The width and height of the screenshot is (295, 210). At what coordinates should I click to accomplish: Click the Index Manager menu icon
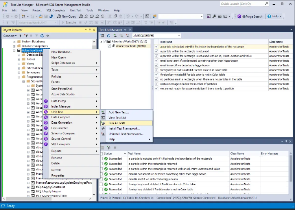coord(46,106)
